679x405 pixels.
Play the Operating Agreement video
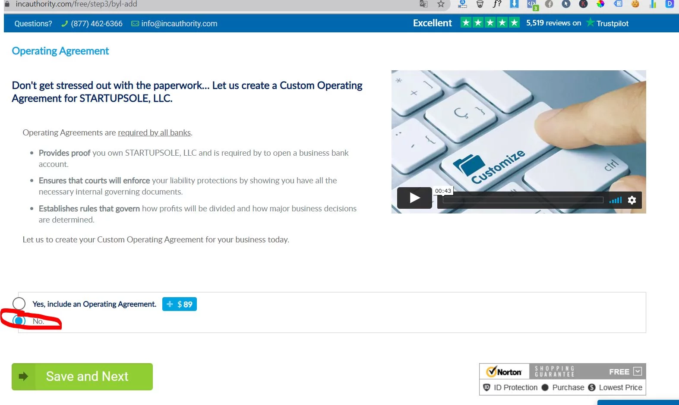414,198
